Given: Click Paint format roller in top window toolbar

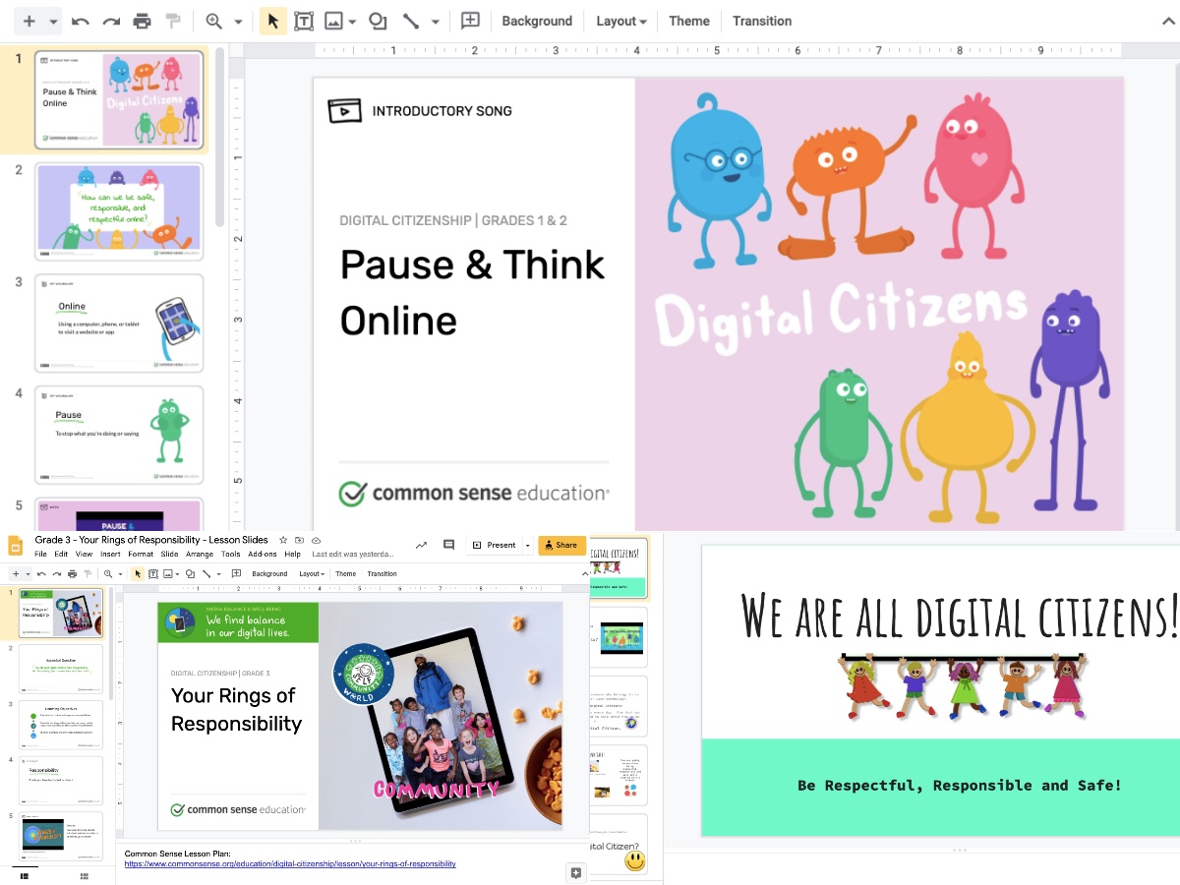Looking at the screenshot, I should (173, 21).
